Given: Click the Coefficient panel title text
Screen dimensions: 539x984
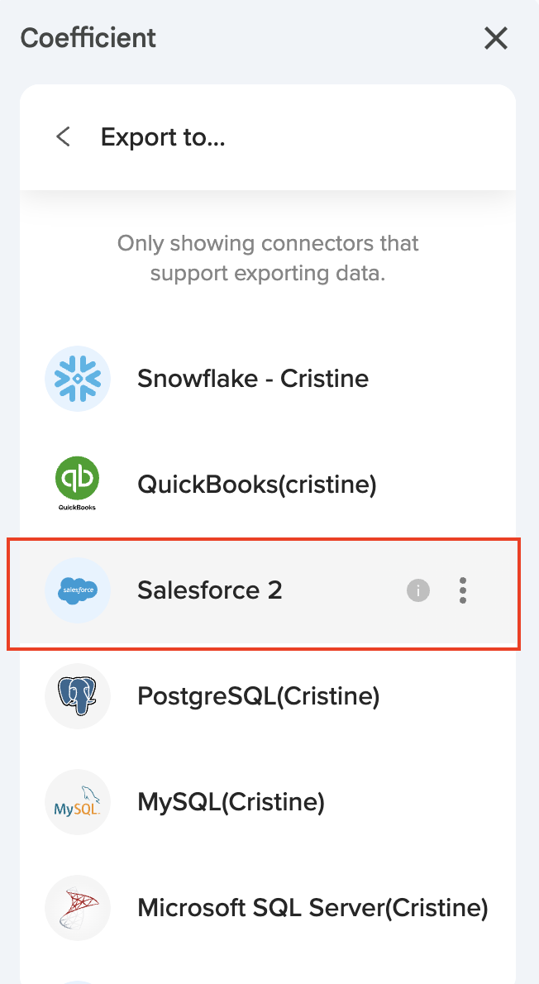Looking at the screenshot, I should 88,38.
